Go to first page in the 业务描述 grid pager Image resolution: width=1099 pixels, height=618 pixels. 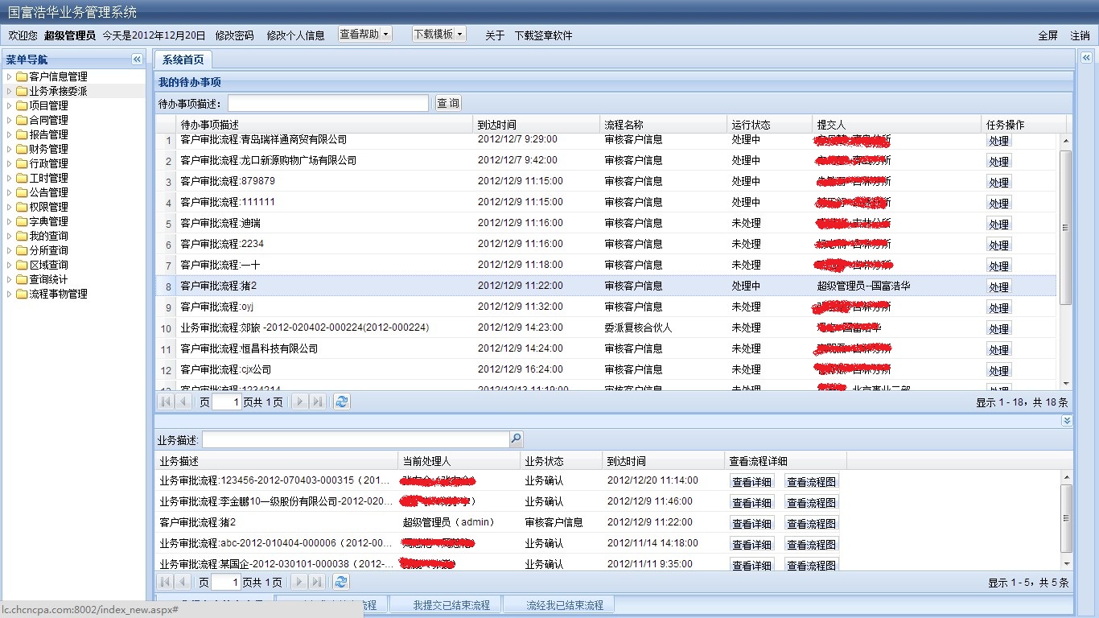[166, 582]
